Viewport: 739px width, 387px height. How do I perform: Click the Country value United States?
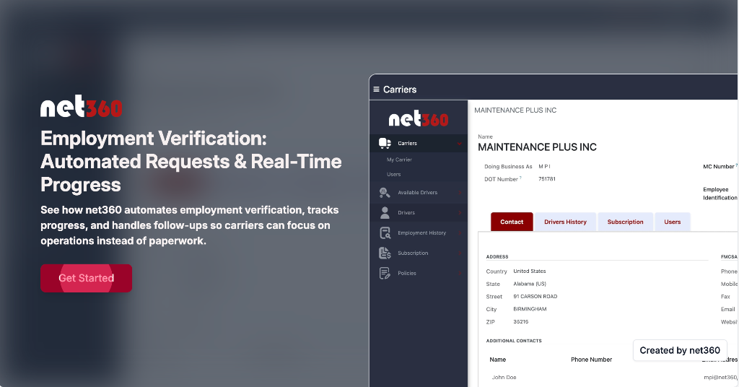529,271
